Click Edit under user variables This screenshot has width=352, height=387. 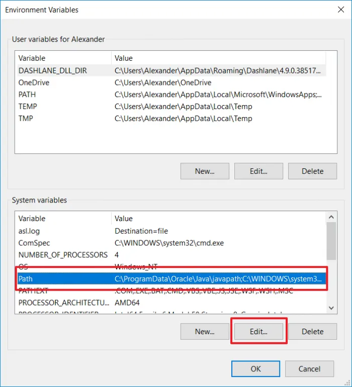click(x=258, y=171)
